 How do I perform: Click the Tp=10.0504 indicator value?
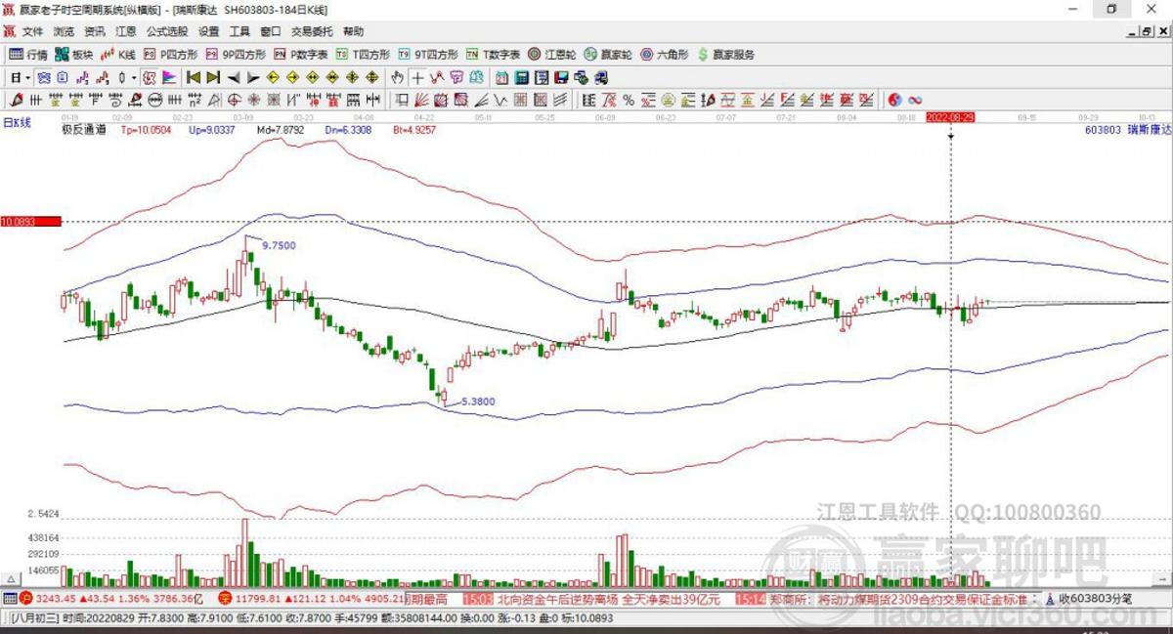pos(146,128)
